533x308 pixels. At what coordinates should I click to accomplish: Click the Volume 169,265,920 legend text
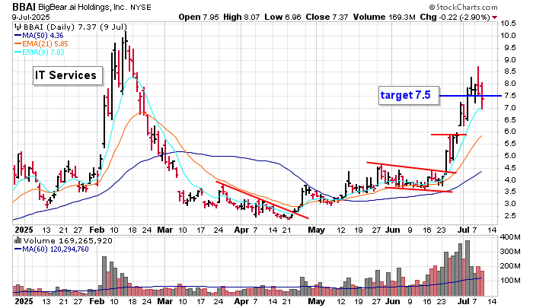pyautogui.click(x=68, y=241)
